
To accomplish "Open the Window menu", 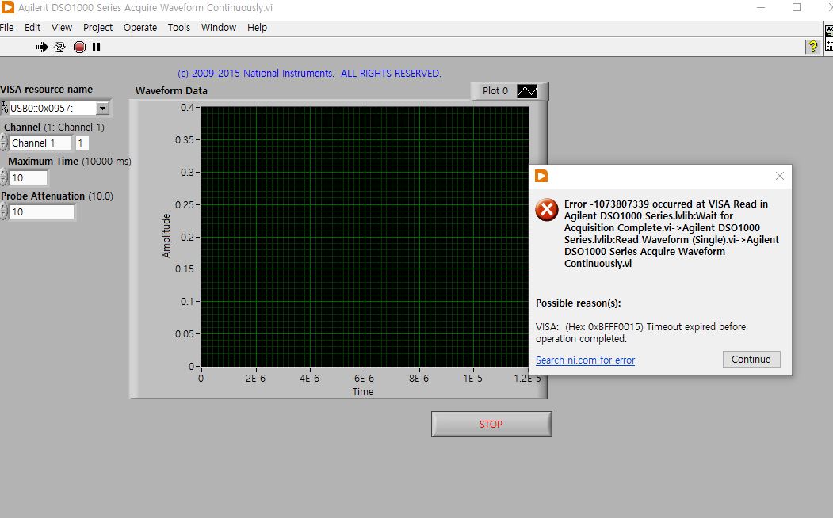I will tap(218, 28).
